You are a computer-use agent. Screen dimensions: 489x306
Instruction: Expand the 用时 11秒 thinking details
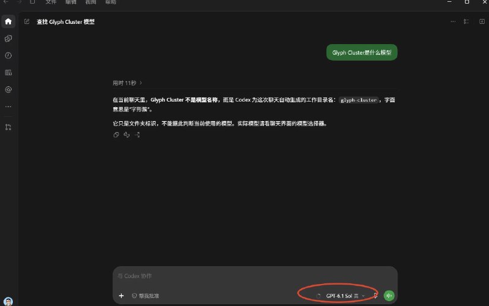pyautogui.click(x=127, y=83)
